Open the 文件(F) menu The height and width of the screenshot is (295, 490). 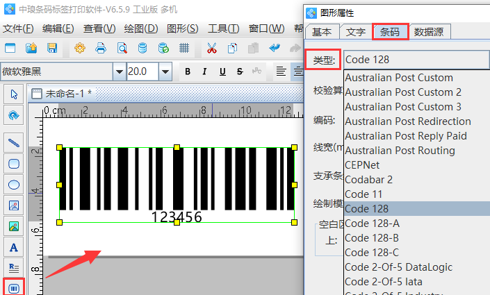(x=18, y=28)
